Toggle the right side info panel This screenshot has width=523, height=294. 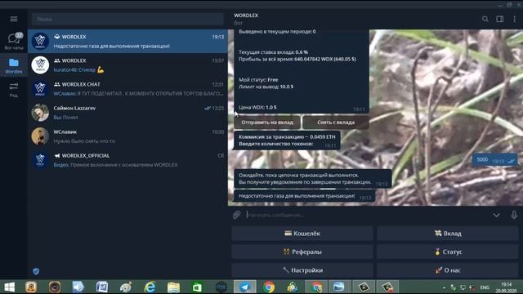[x=499, y=19]
